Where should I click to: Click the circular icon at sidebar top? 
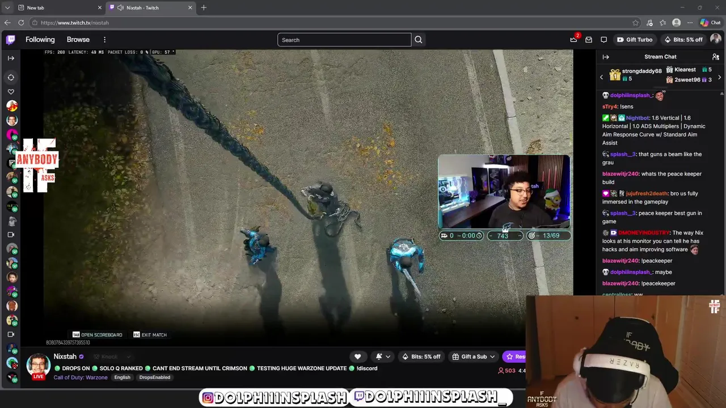pos(11,77)
